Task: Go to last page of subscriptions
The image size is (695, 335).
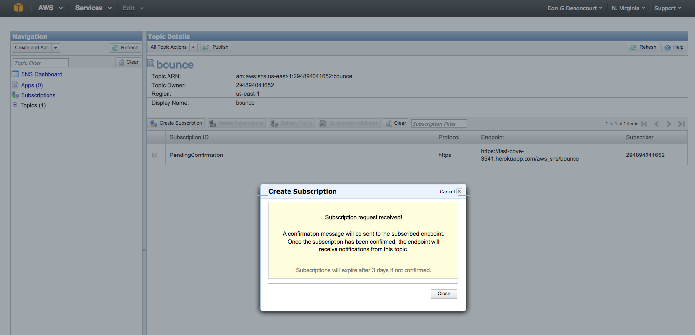Action: pyautogui.click(x=681, y=124)
